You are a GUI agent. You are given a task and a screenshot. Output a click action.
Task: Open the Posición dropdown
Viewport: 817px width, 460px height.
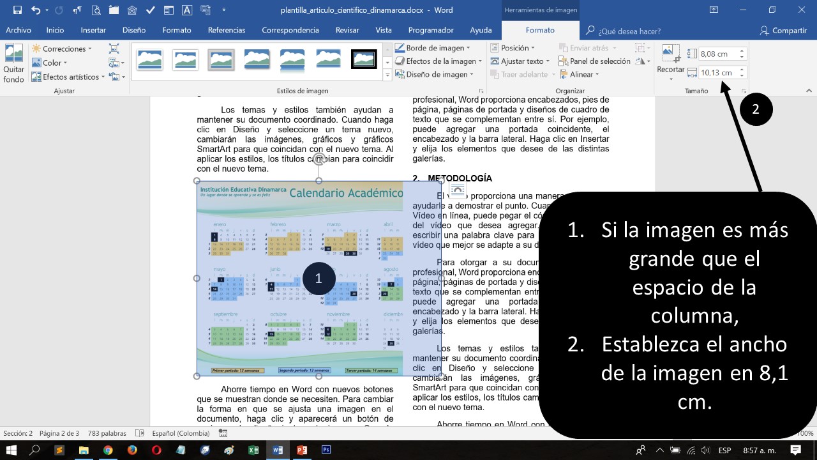click(512, 48)
